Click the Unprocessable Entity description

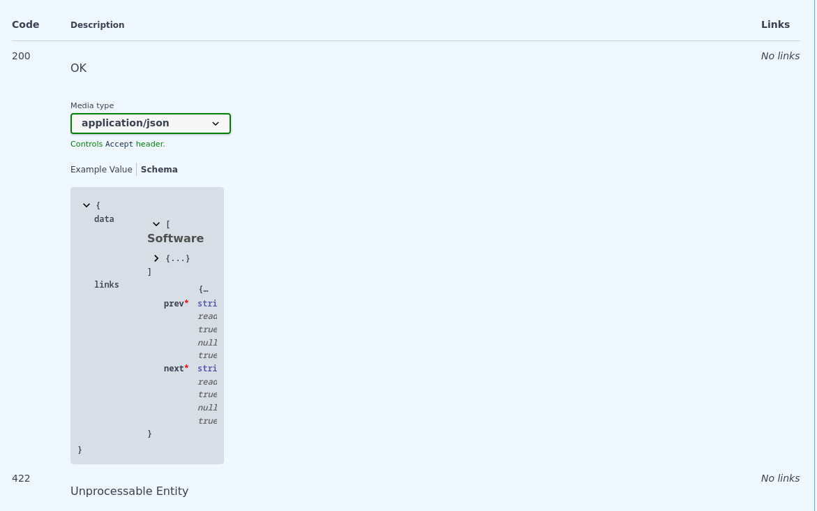[129, 491]
